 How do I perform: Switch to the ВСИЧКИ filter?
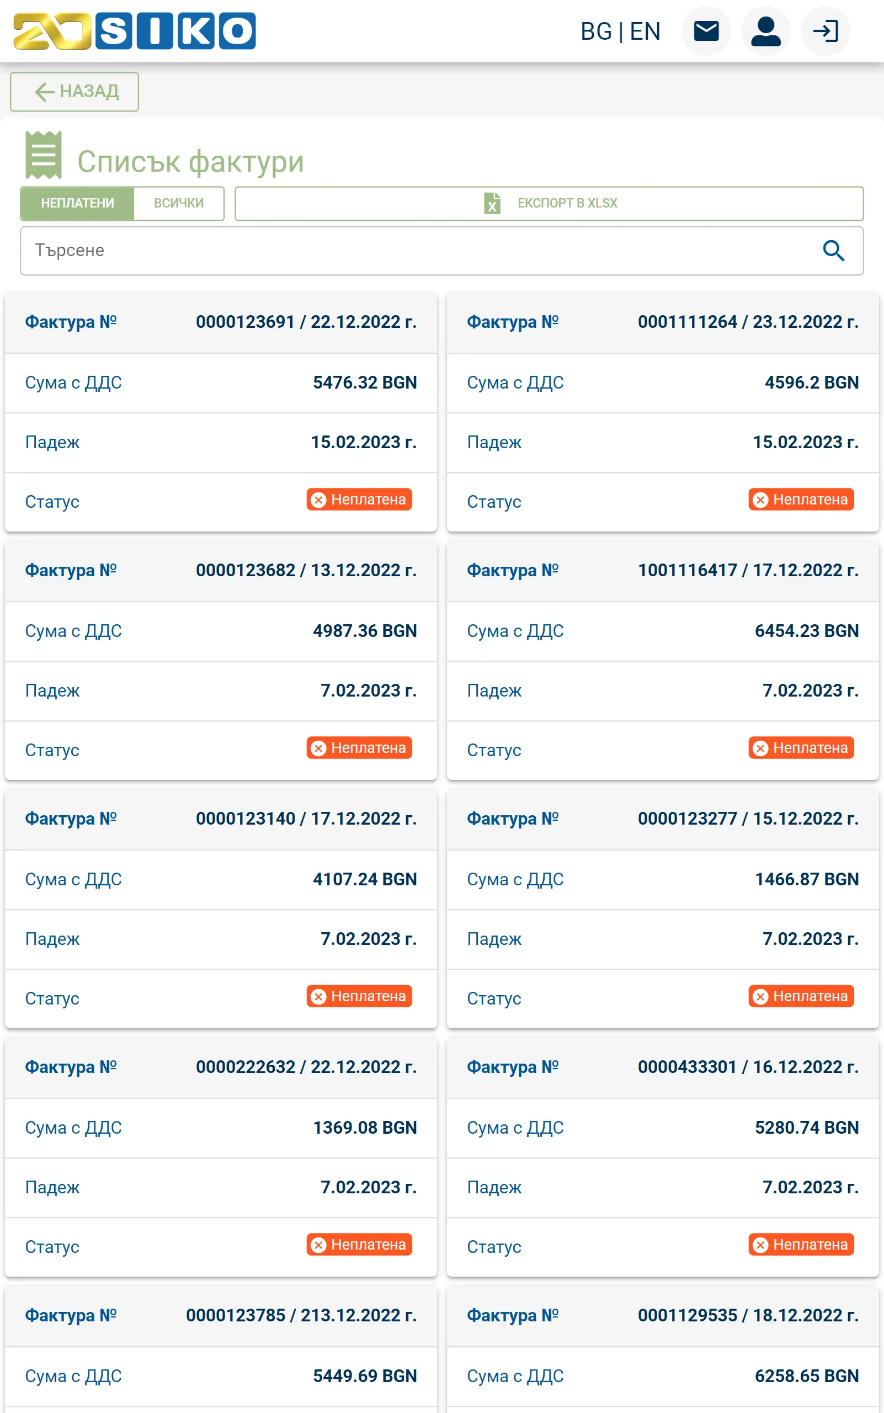tap(179, 203)
